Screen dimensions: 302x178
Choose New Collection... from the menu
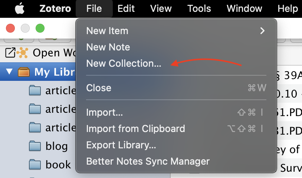(124, 63)
